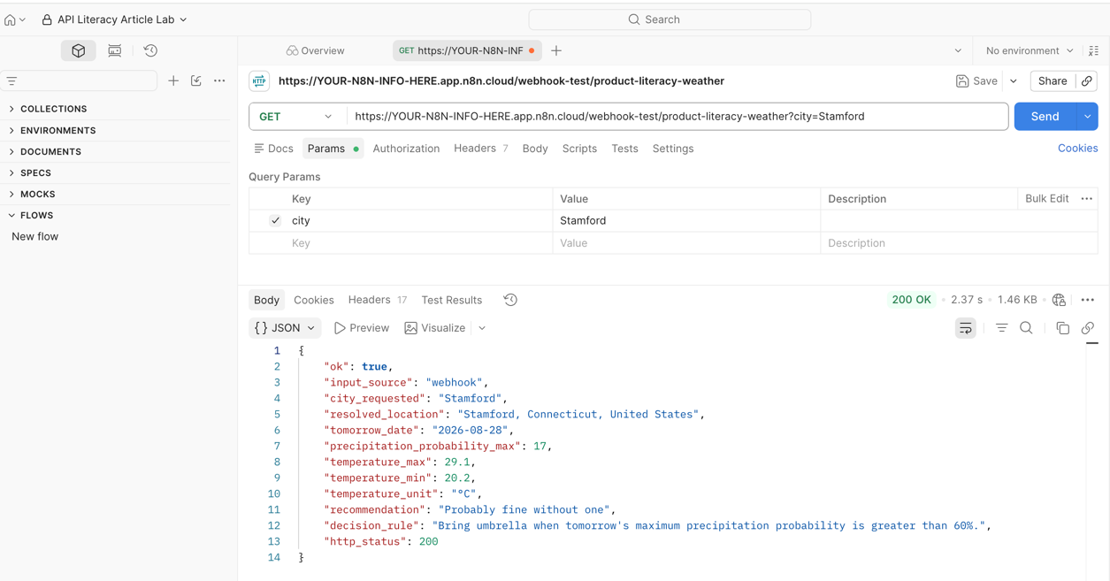Click the Docs icon tab

[273, 149]
